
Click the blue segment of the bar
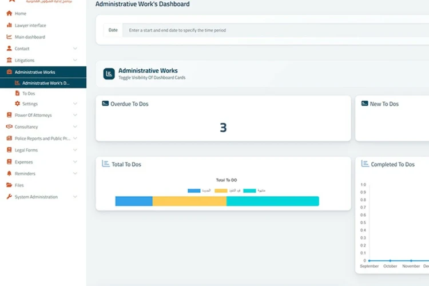tap(134, 201)
